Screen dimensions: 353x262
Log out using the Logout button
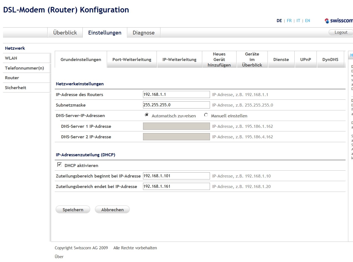(x=341, y=32)
